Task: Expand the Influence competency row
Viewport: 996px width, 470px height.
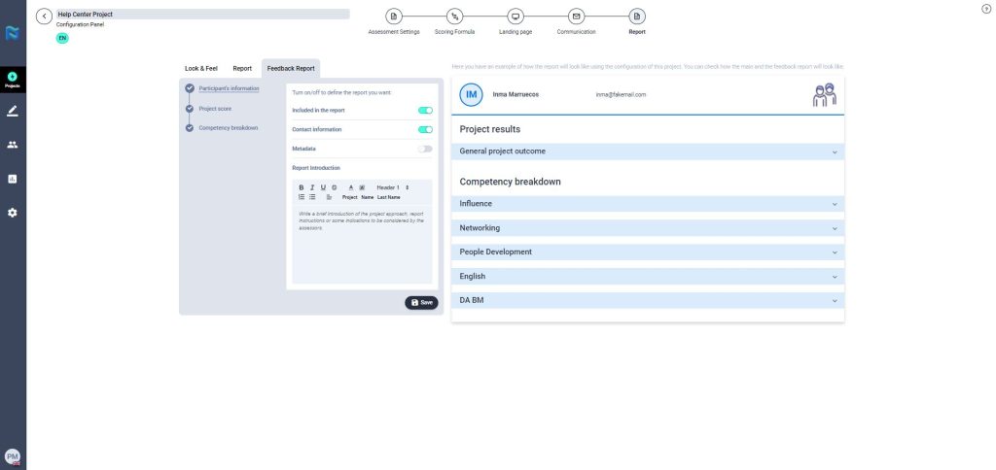Action: 647,204
